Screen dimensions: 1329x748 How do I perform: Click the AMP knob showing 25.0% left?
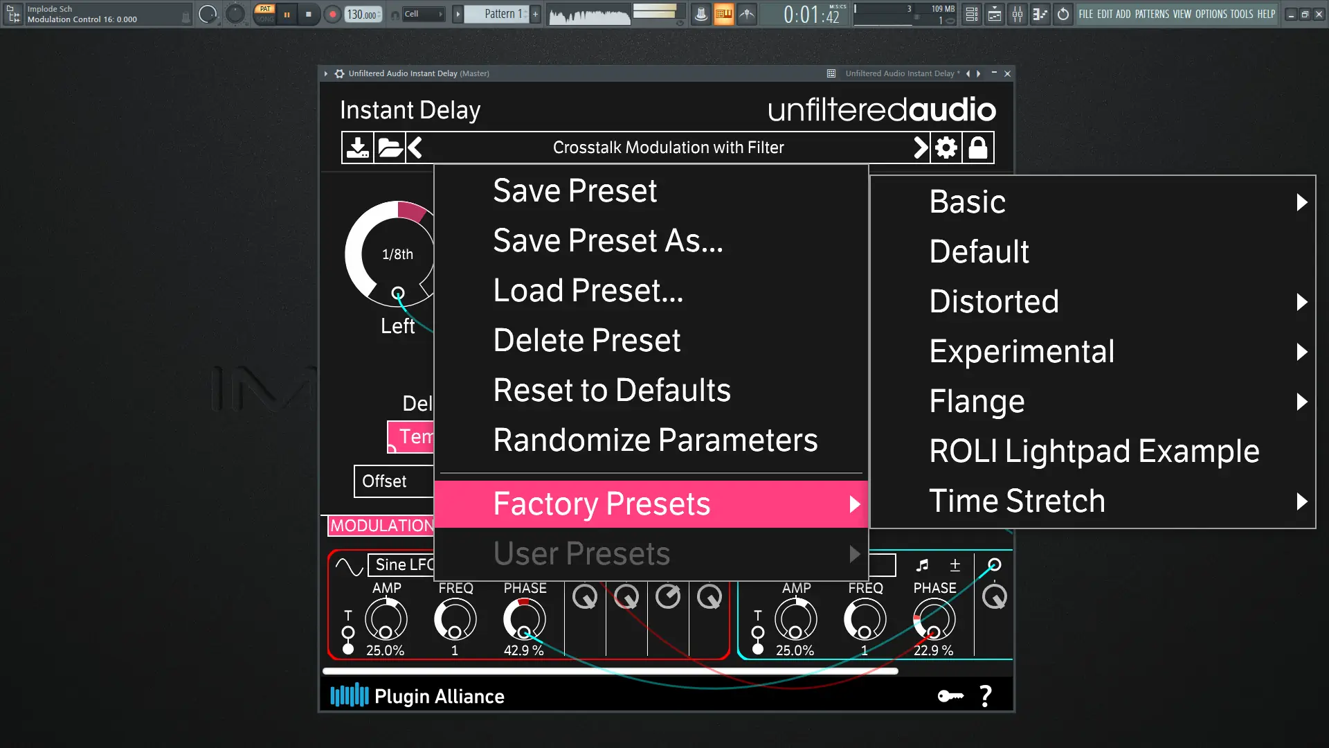pyautogui.click(x=386, y=620)
